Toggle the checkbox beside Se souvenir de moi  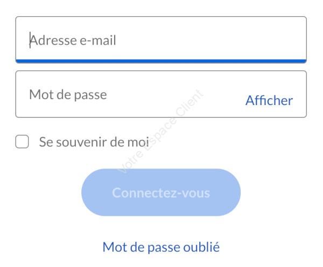[x=22, y=142]
